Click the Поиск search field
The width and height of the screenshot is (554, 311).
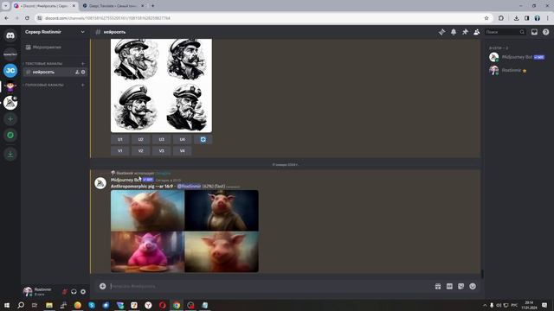coord(505,32)
